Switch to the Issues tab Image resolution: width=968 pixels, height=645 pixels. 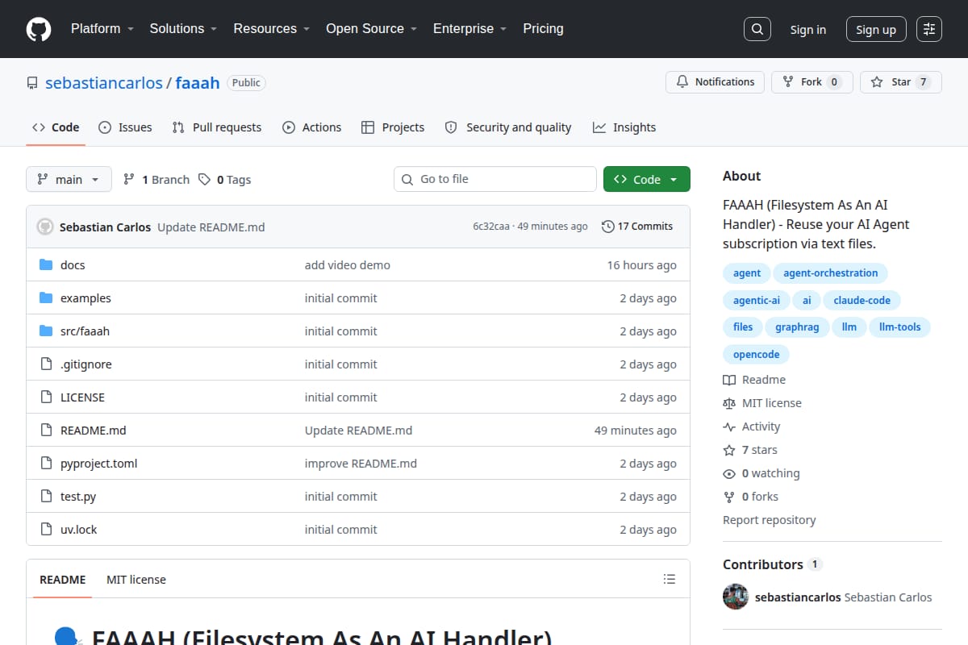point(125,127)
